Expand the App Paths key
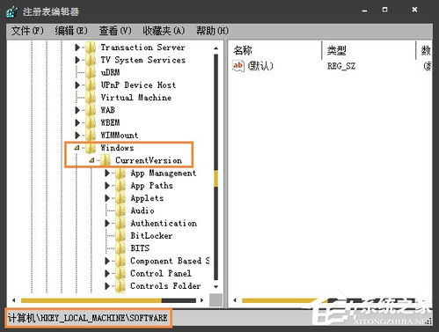This screenshot has width=439, height=332. pos(107,186)
